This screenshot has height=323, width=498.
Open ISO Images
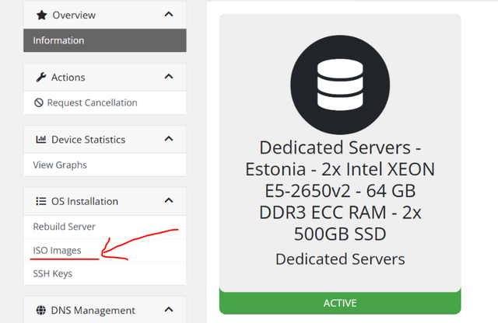(x=105, y=251)
